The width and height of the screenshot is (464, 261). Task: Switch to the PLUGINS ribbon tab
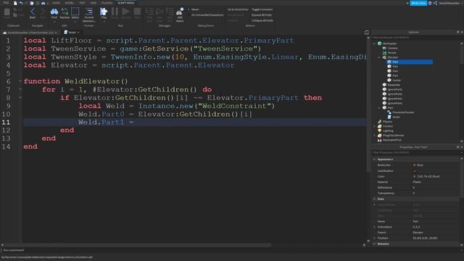[107, 3]
